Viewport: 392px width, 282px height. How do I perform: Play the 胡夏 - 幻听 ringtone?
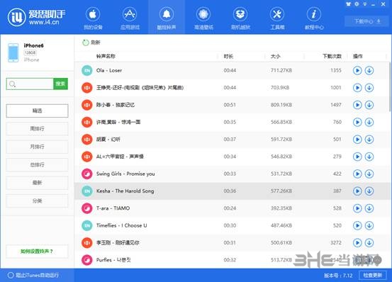pyautogui.click(x=357, y=140)
